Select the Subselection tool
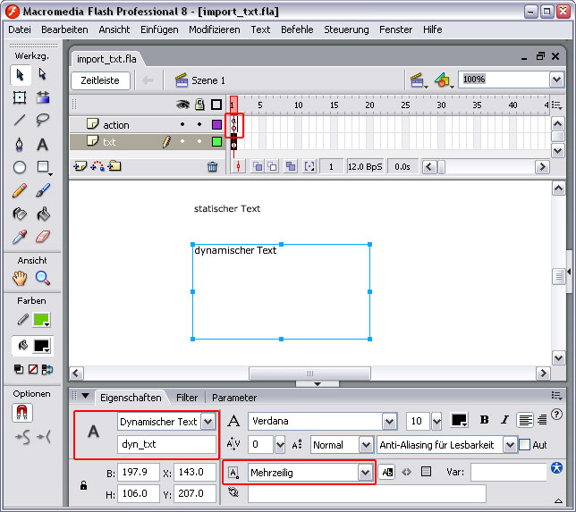The image size is (576, 512). [43, 75]
